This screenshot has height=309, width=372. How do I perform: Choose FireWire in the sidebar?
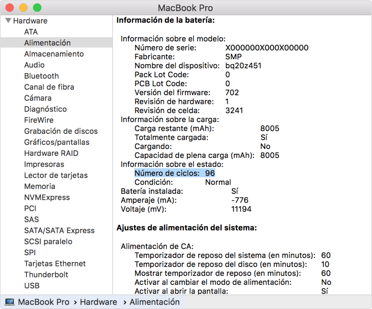point(39,120)
